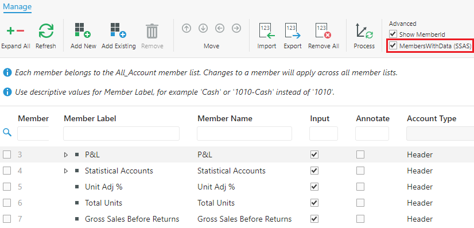The height and width of the screenshot is (228, 474).
Task: Open the Account Type filter dropdown
Action: coord(440,134)
